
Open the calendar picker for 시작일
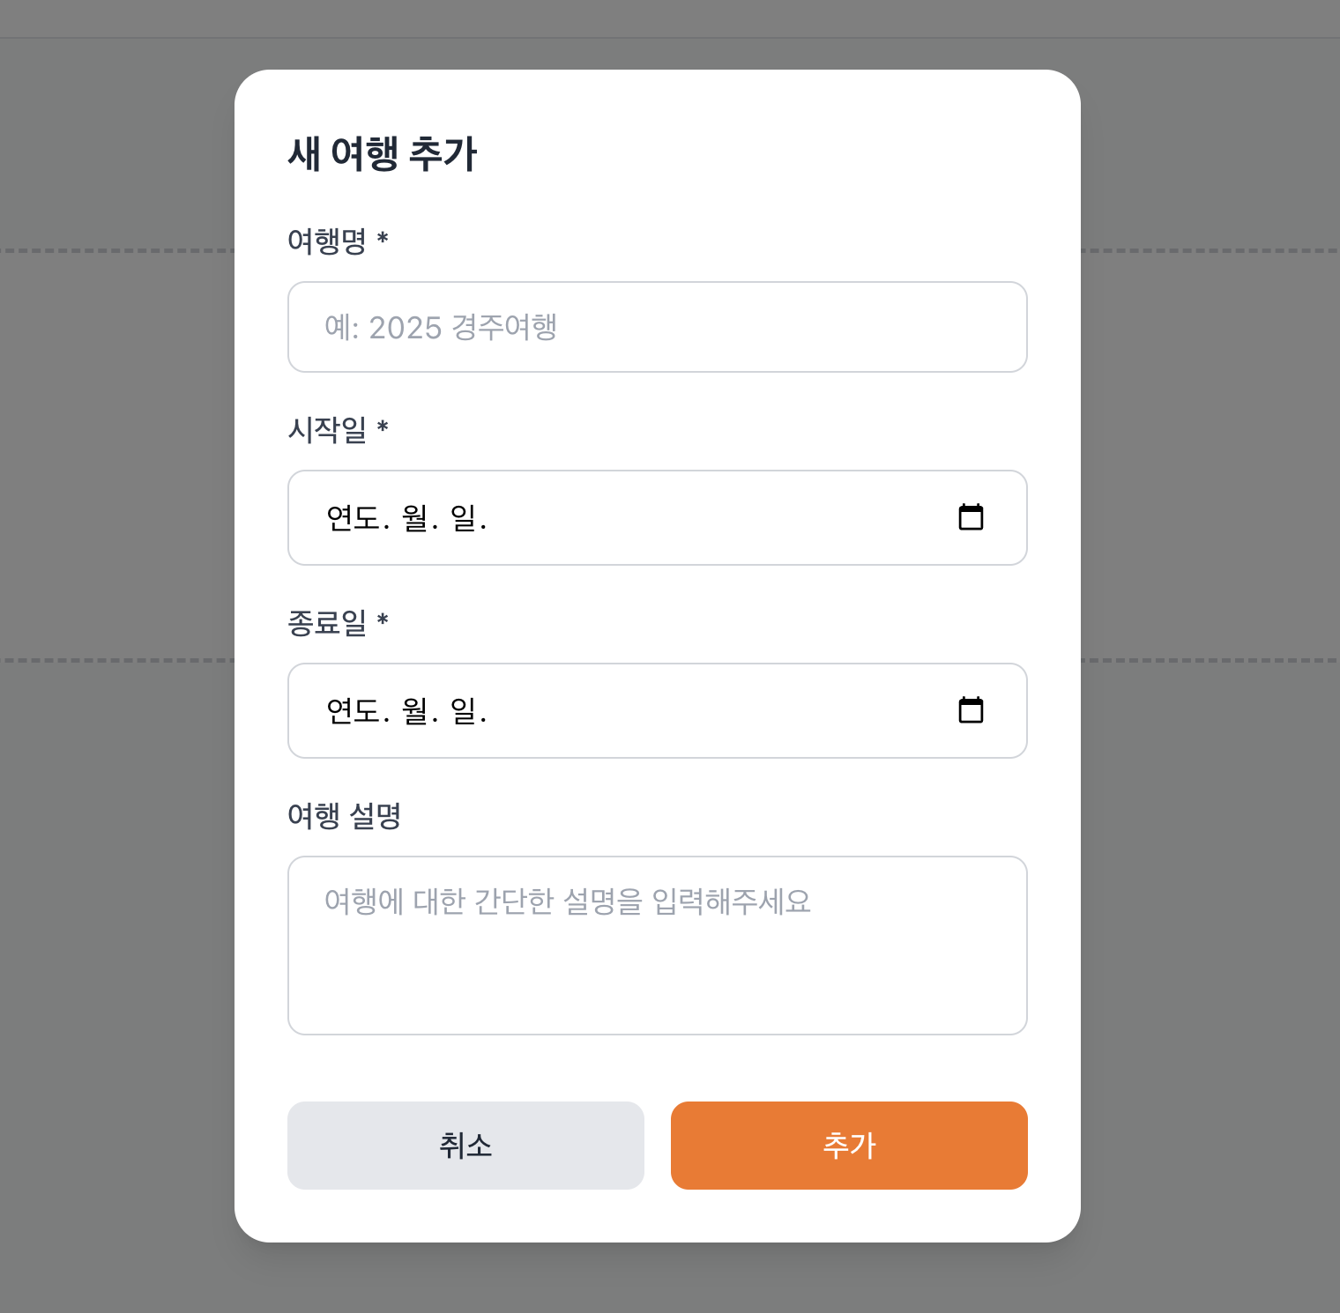[x=971, y=517]
